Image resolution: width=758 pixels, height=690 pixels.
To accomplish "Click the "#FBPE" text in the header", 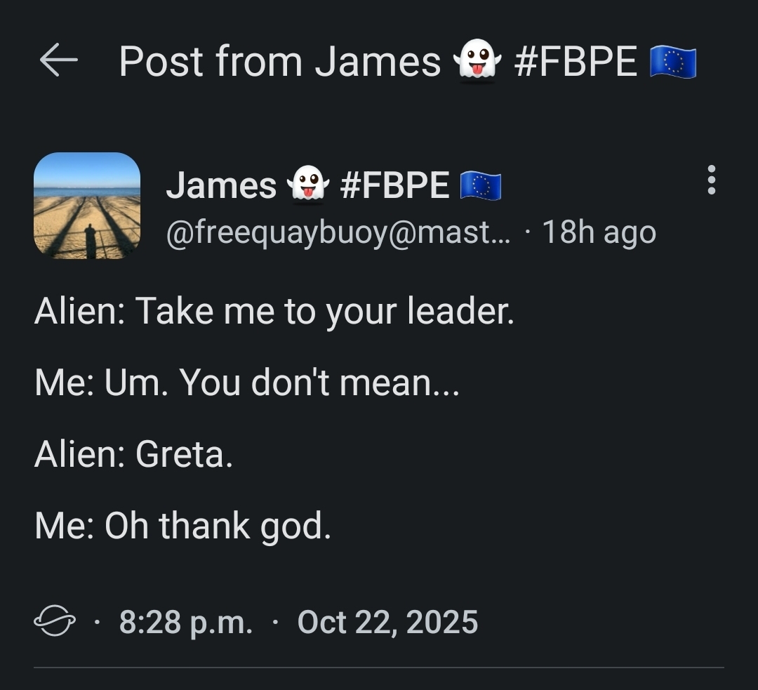I will [x=576, y=62].
